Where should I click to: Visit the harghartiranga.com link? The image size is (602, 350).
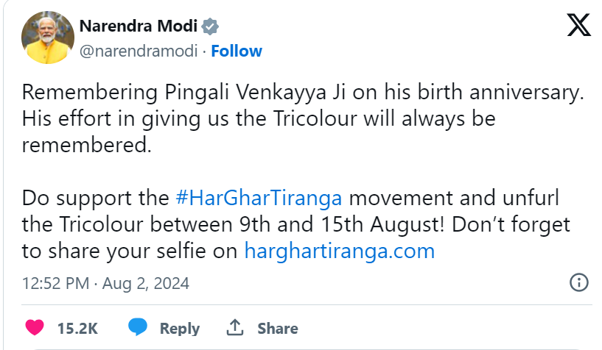coord(339,251)
